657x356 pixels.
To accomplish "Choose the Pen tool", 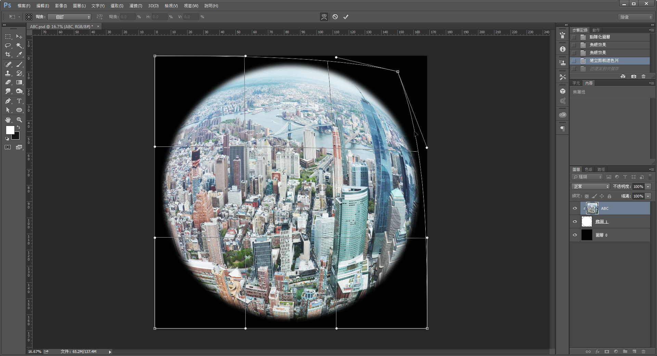I will pyautogui.click(x=8, y=101).
